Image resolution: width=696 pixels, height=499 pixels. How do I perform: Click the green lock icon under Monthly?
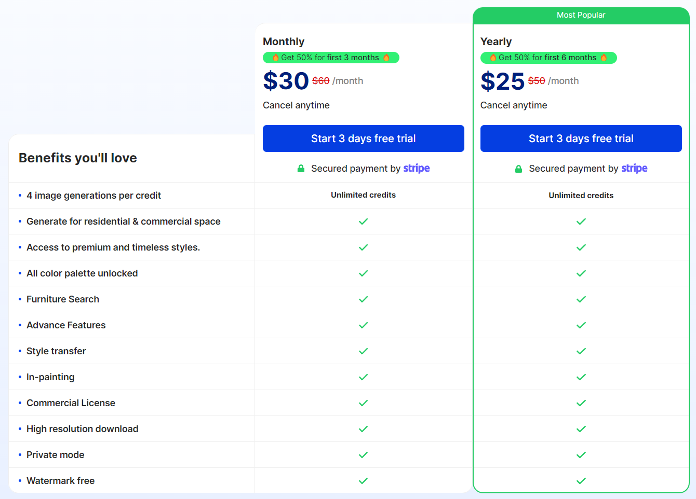coord(301,169)
